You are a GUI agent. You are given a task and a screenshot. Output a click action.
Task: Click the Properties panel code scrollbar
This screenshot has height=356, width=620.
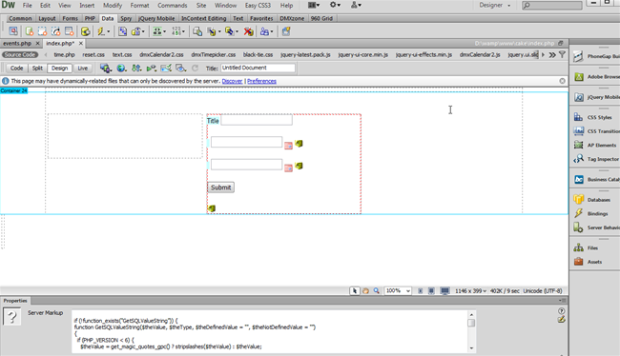click(471, 330)
